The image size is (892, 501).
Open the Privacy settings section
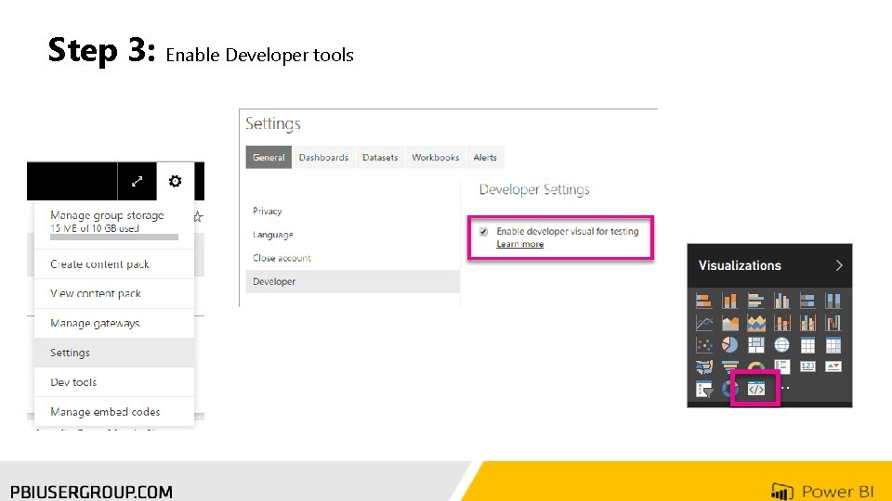coord(268,212)
